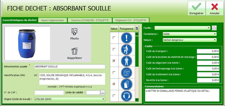The image size is (225, 106).
Task: Click the Limite de validité date field
Action: point(93,93)
